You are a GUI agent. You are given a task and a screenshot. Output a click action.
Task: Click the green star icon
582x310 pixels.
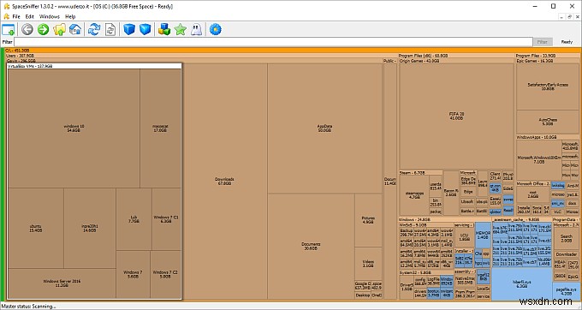point(181,29)
